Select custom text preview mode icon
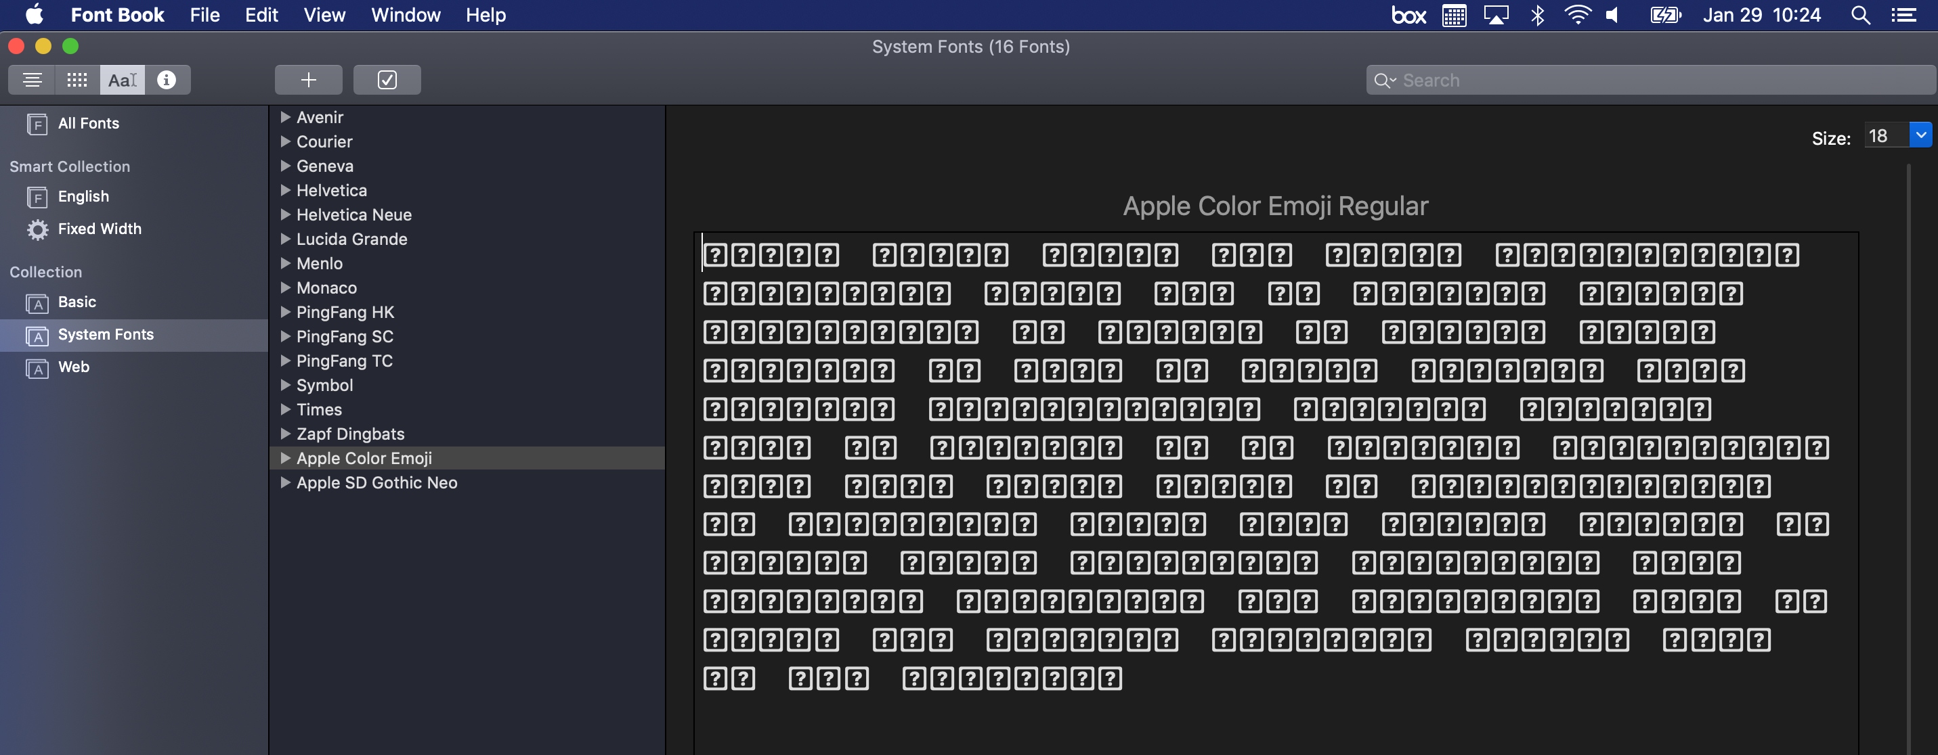The width and height of the screenshot is (1938, 755). coord(122,80)
